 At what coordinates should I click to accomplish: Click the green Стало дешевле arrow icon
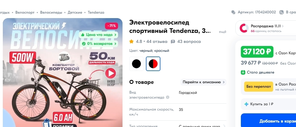coord(243,72)
